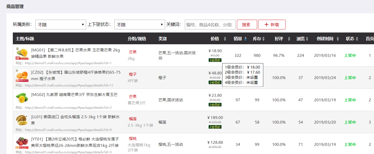The image size is (374, 154).
Task: Toggle 上架中 status in CZ02 row
Action: pyautogui.click(x=350, y=78)
